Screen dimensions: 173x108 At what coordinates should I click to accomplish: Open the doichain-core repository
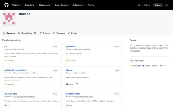click(11, 94)
